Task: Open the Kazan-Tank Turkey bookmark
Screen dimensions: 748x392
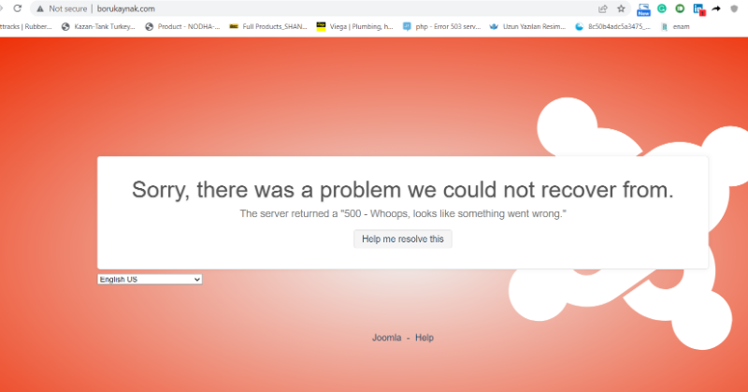Action: (99, 27)
